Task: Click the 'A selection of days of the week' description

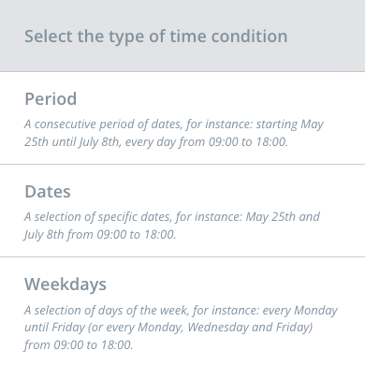Action: (181, 328)
